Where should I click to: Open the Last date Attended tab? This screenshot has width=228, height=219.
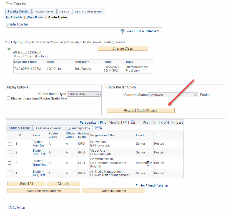pos(49,128)
